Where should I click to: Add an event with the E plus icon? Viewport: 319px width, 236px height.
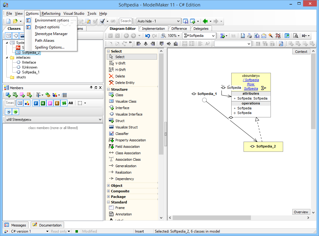[x=29, y=95]
